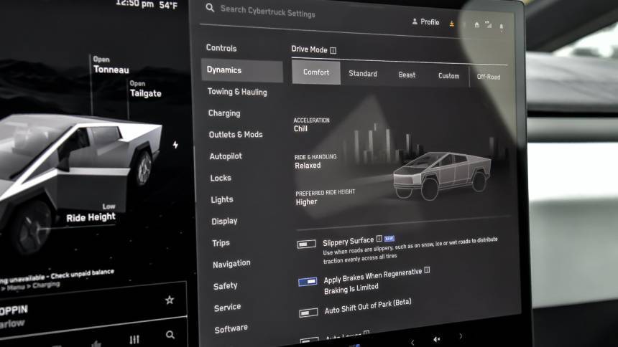Tap the Acceleration Chill value
618x347 pixels.
(300, 128)
